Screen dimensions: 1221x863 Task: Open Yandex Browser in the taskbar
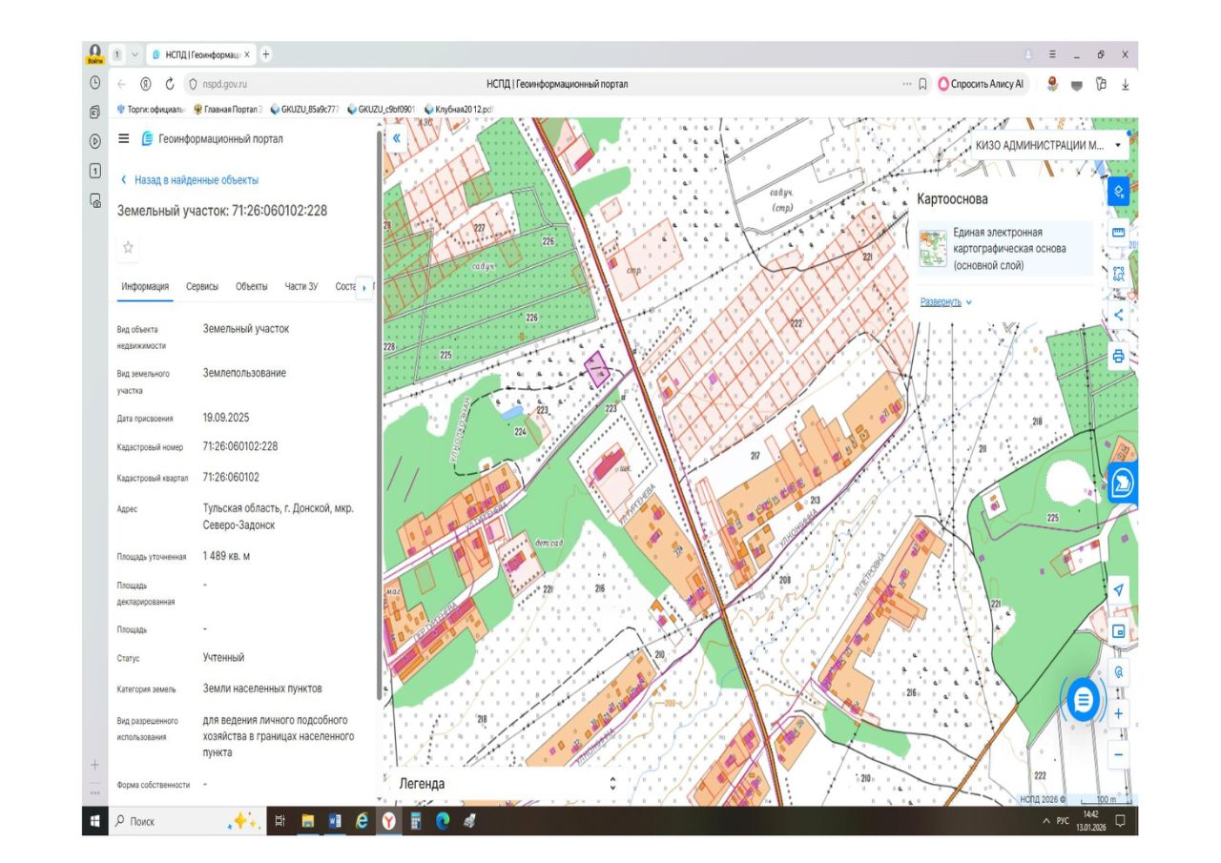[389, 821]
